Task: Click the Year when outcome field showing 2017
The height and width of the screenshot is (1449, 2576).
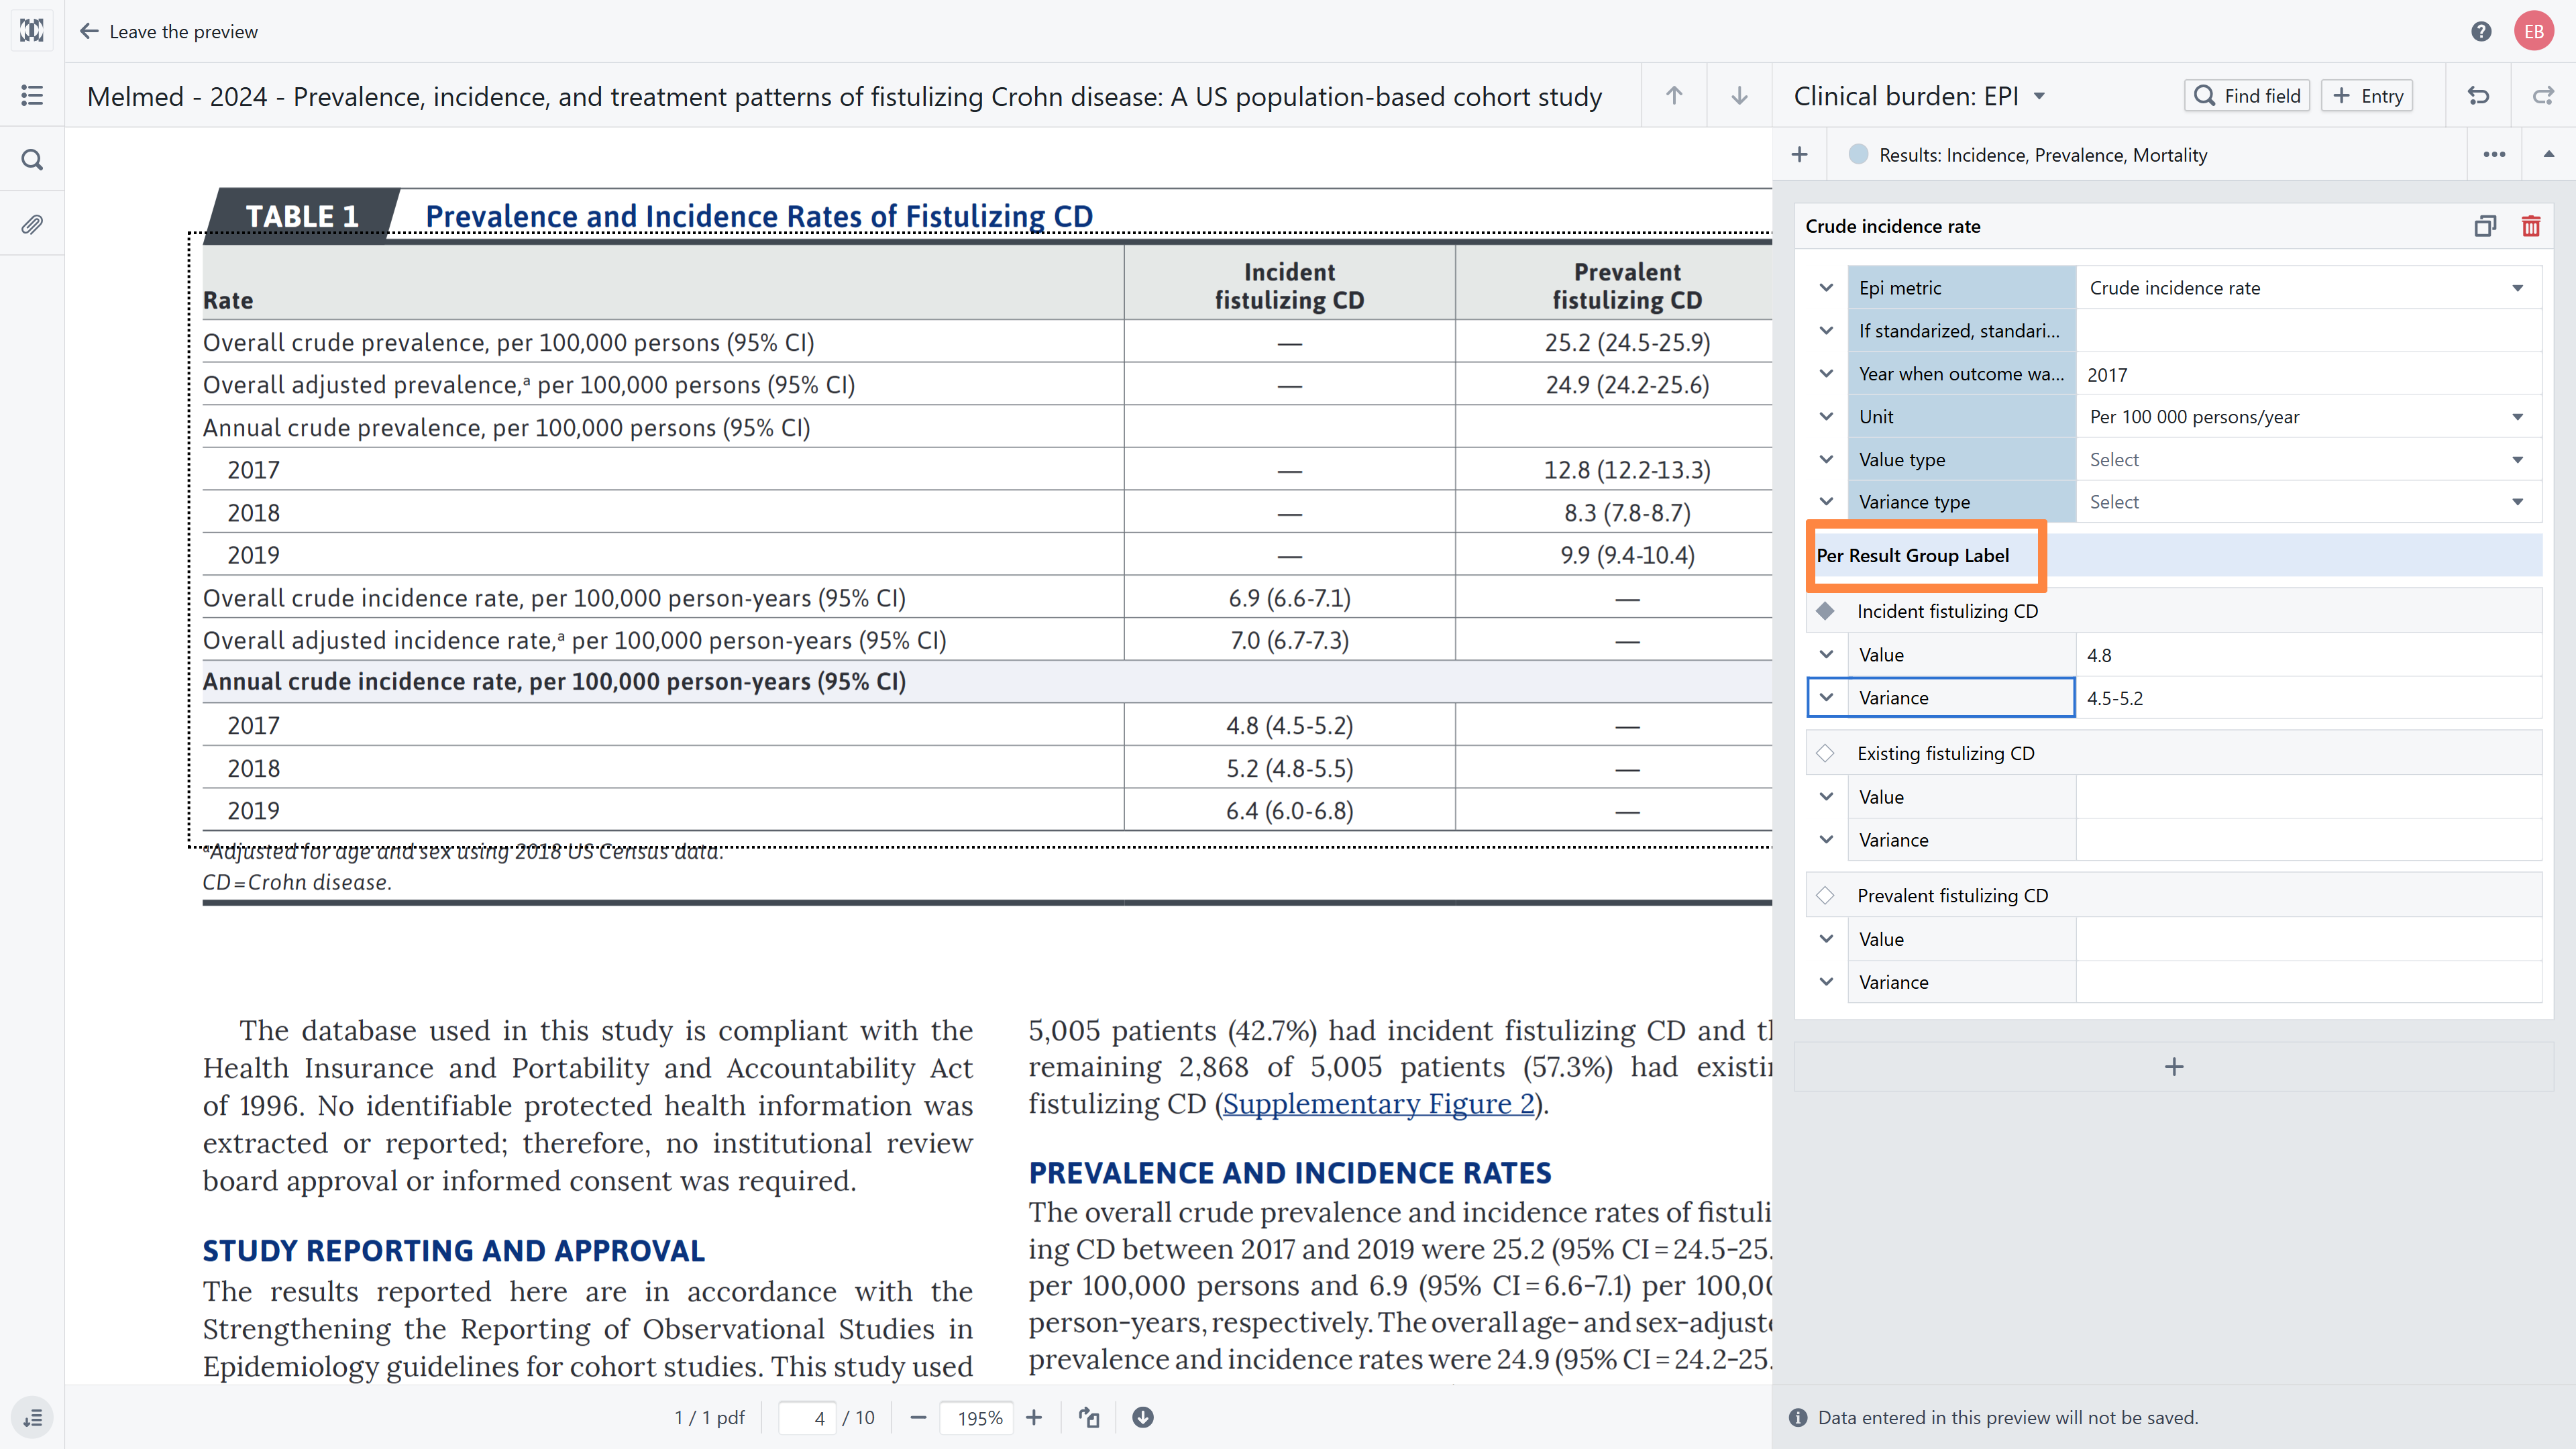Action: click(2308, 374)
